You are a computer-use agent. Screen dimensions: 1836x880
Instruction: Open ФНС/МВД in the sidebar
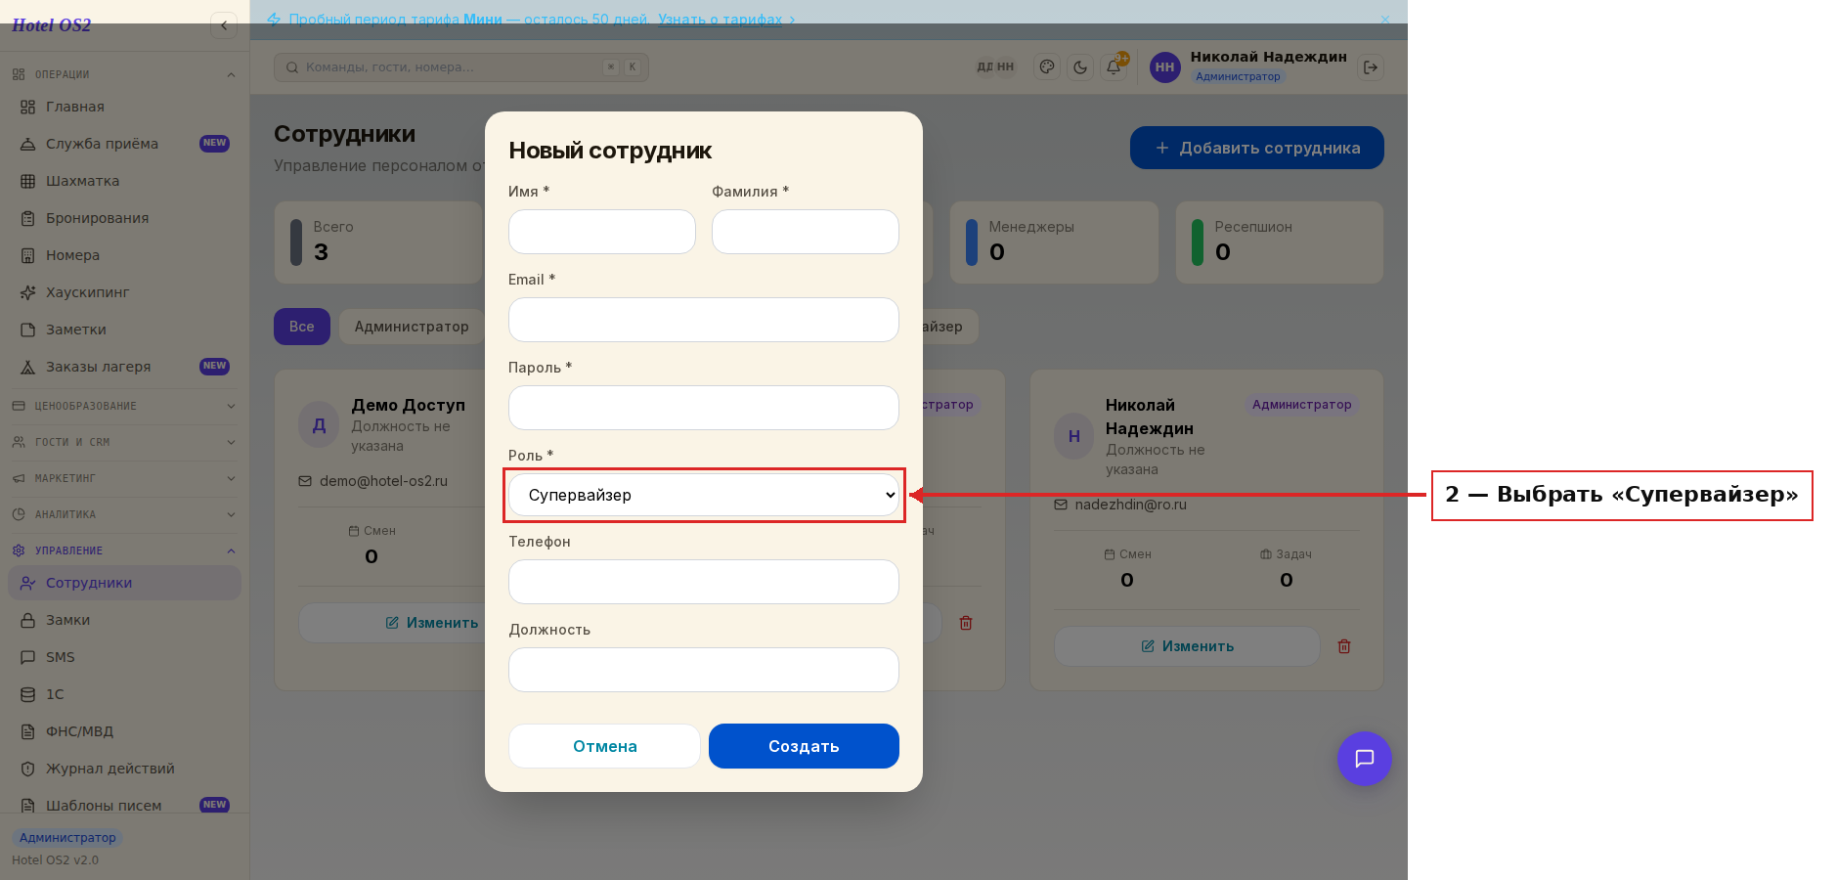(124, 731)
